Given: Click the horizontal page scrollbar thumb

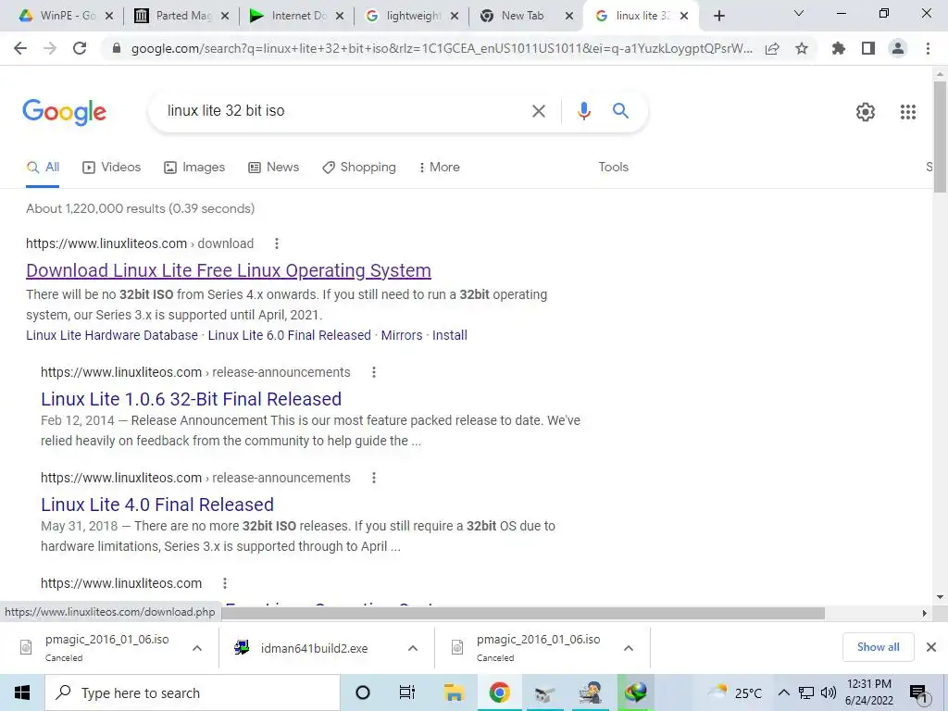Looking at the screenshot, I should pyautogui.click(x=523, y=613).
